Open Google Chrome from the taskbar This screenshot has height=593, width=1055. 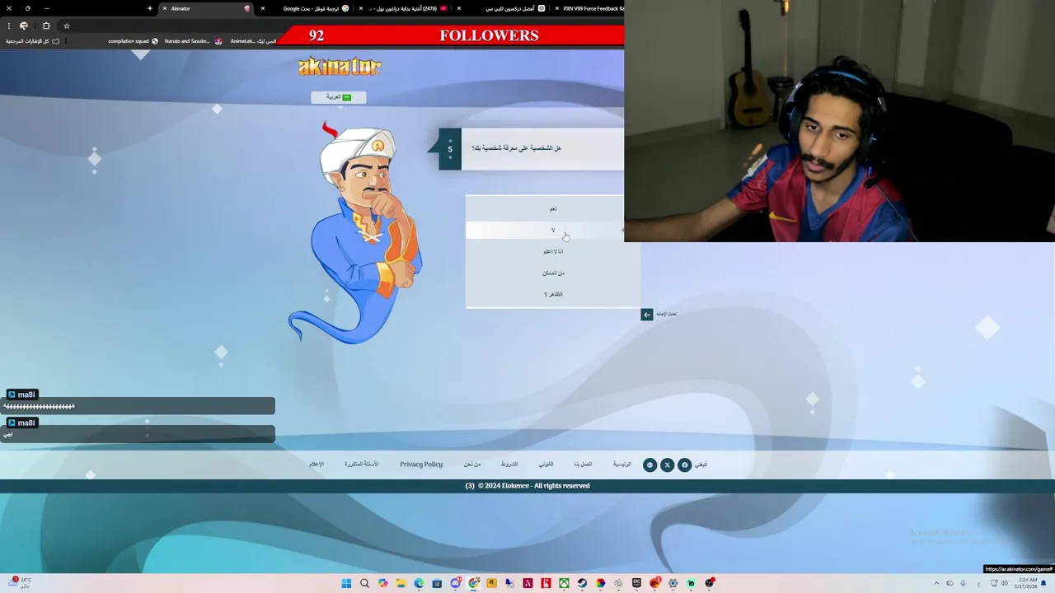[473, 583]
